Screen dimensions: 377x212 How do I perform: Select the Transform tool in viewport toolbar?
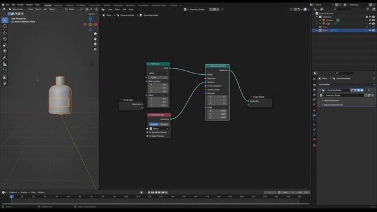pyautogui.click(x=5, y=51)
